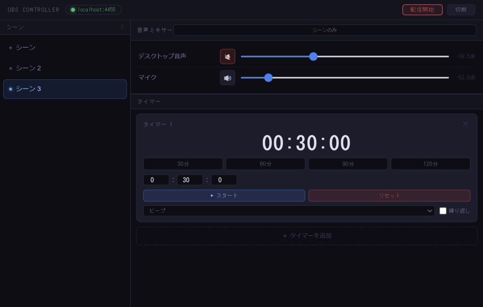The height and width of the screenshot is (307, 483).
Task: Set timer to 60分 preset
Action: 266,164
